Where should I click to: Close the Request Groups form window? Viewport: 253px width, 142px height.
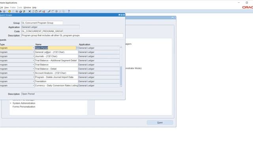click(124, 15)
